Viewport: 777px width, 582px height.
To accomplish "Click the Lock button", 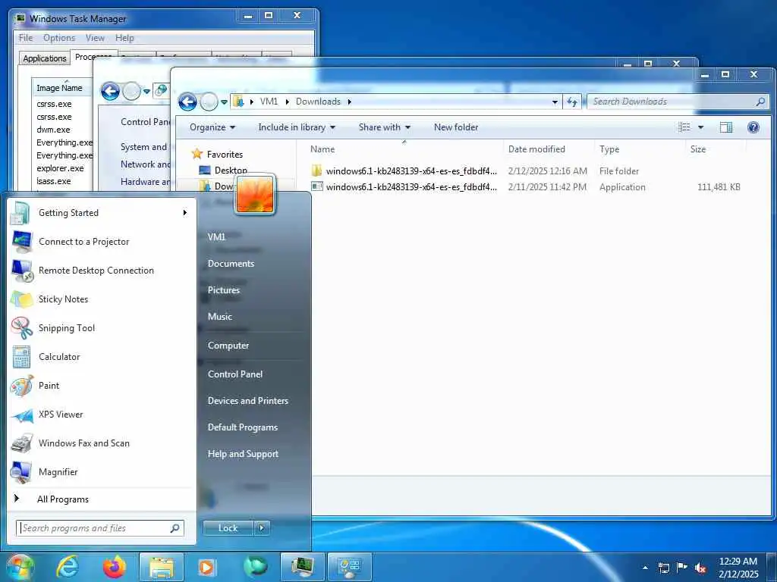I will (228, 528).
